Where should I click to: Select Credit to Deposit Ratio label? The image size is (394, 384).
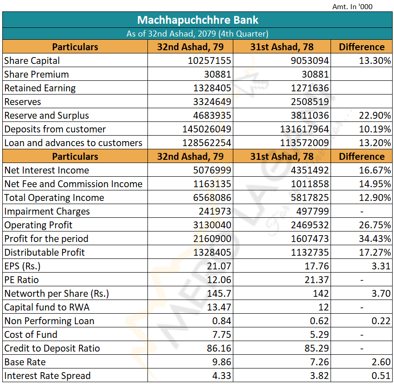pyautogui.click(x=52, y=348)
